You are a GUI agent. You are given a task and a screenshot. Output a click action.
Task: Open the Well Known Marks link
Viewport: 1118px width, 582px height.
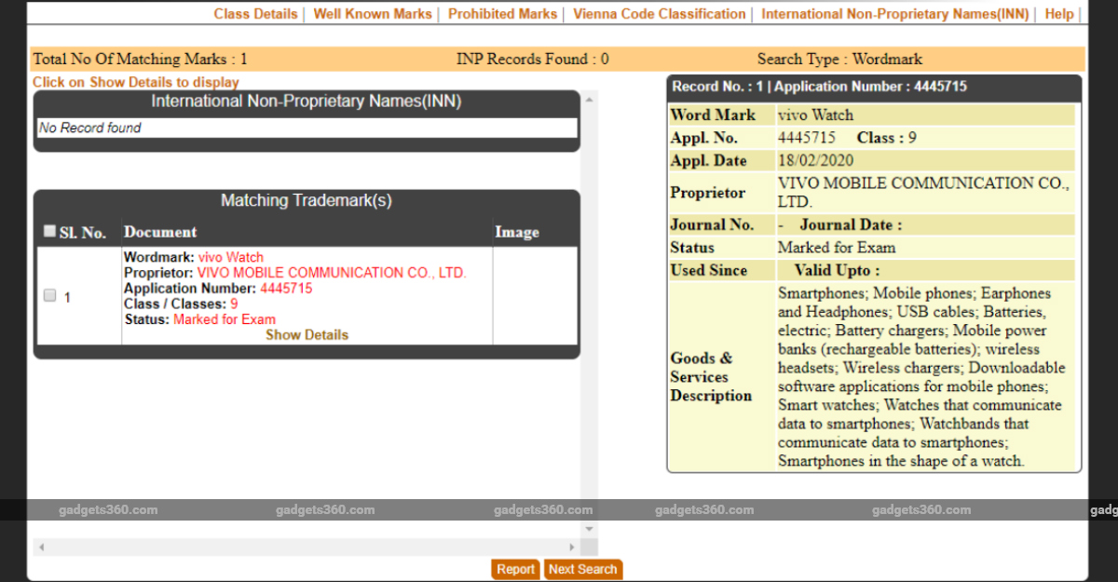coord(373,14)
